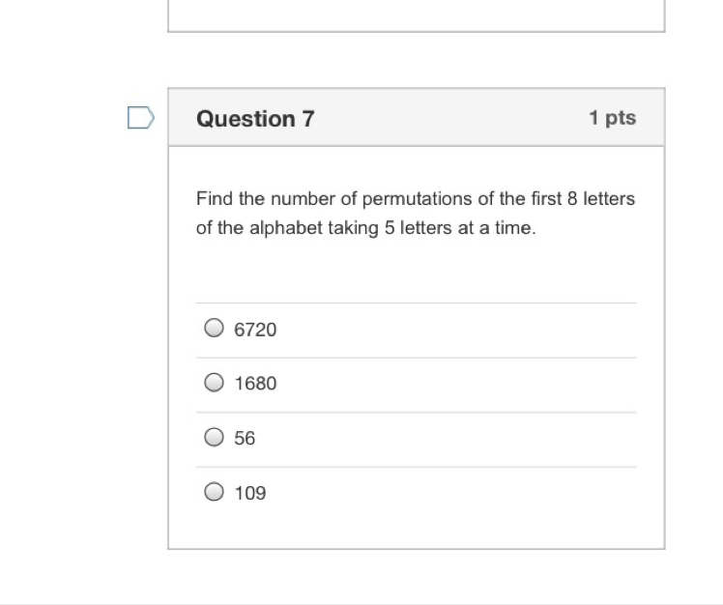Choose the 1680 radio button
Image resolution: width=723 pixels, height=605 pixels.
[214, 383]
